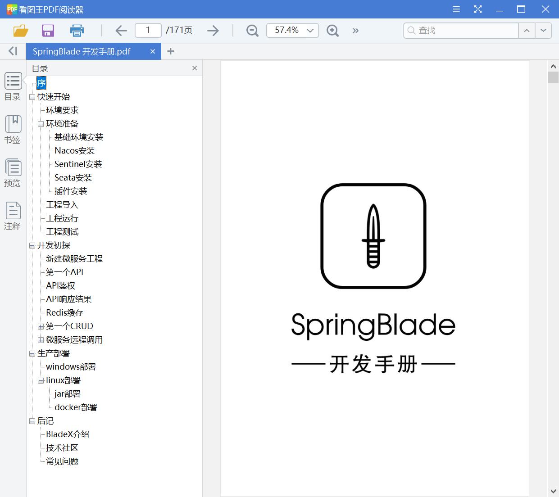This screenshot has width=559, height=497.
Task: Open the 目录 outline panel
Action: tap(13, 86)
